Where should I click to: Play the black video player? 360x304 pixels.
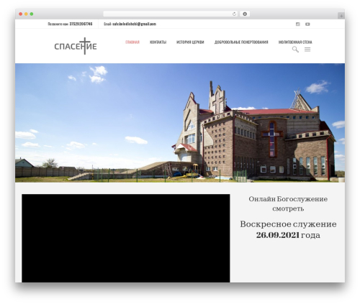(126, 238)
